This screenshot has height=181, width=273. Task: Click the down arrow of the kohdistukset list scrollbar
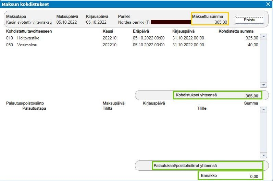click(x=263, y=85)
